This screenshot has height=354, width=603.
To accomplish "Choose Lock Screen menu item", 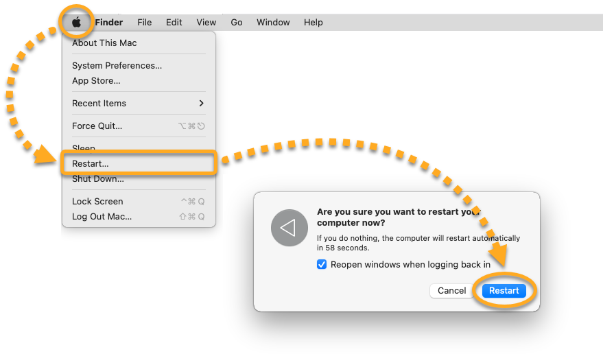I will pyautogui.click(x=97, y=202).
